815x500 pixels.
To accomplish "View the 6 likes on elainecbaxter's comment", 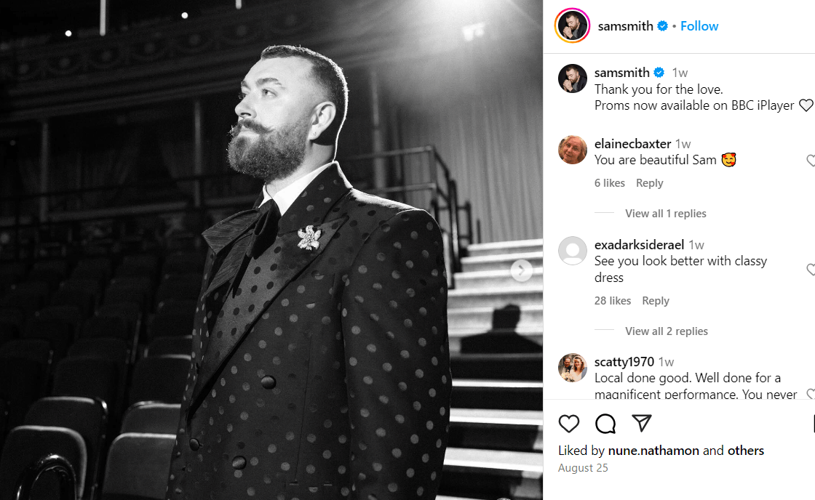I will point(610,183).
